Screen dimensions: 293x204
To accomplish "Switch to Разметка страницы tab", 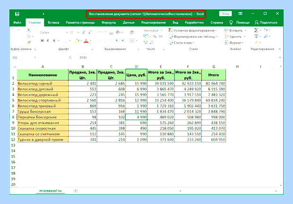I will point(80,22).
